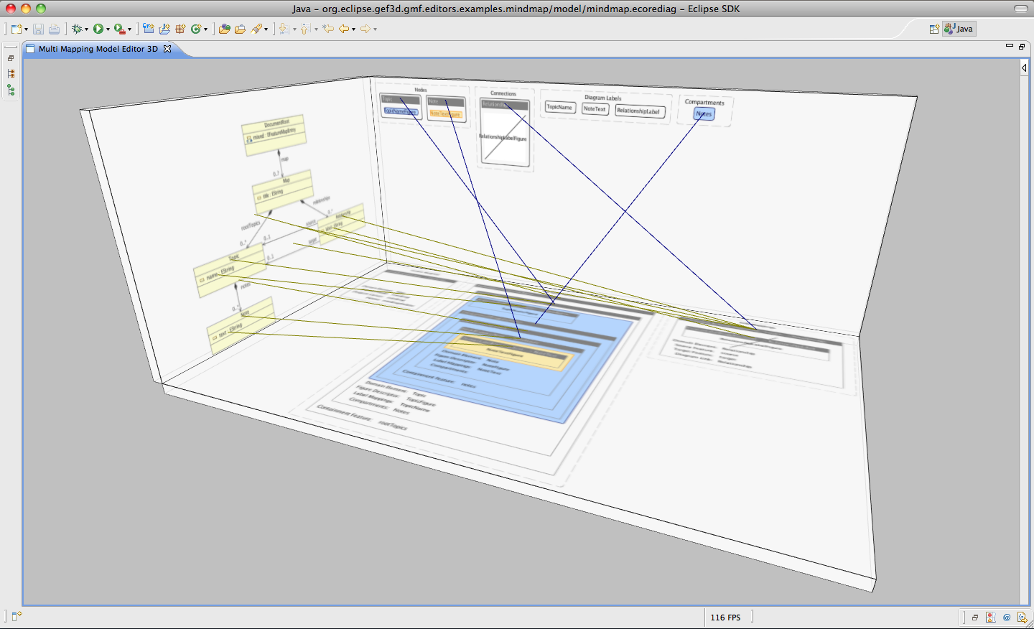Click the Javadoc @ icon in bottom-right bar
This screenshot has width=1034, height=629.
[x=1007, y=617]
